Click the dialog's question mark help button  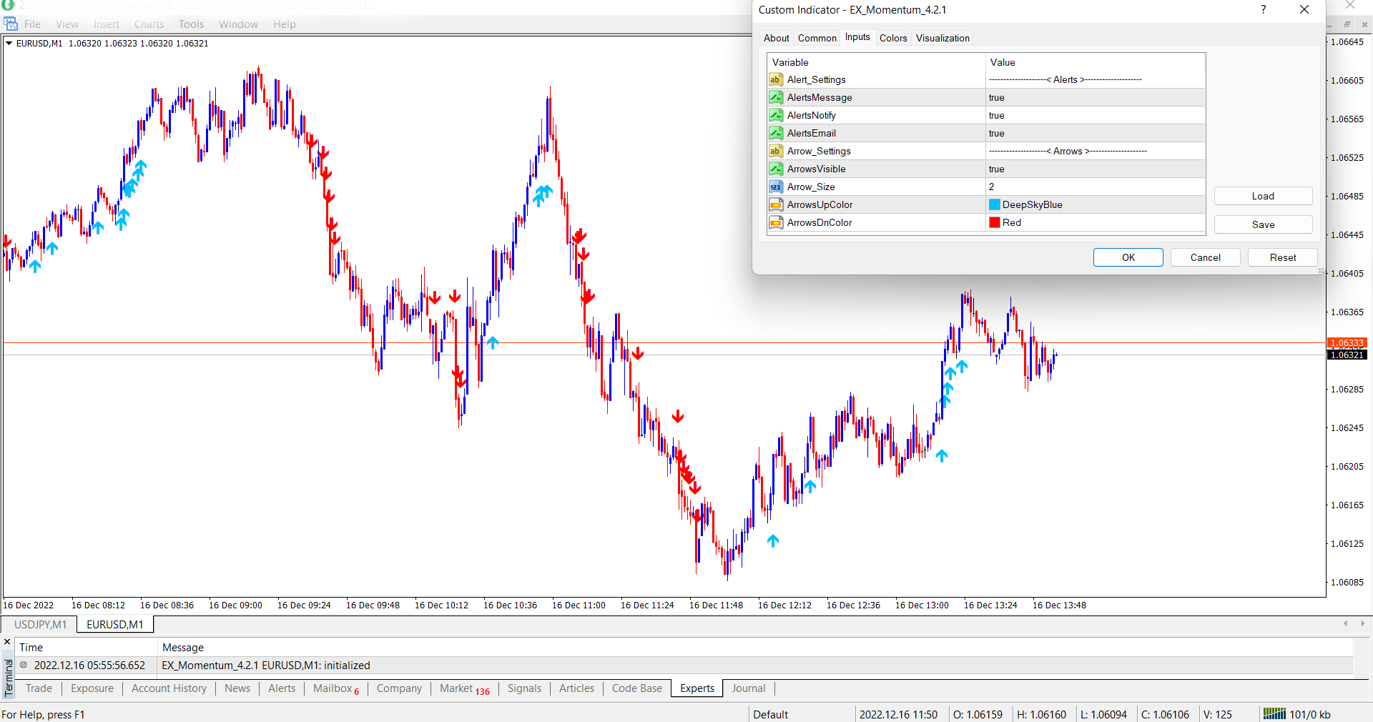pyautogui.click(x=1264, y=10)
